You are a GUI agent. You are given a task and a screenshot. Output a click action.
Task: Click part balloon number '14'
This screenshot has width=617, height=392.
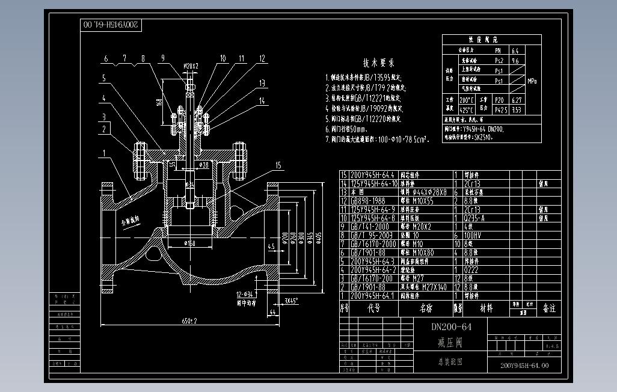262,101
